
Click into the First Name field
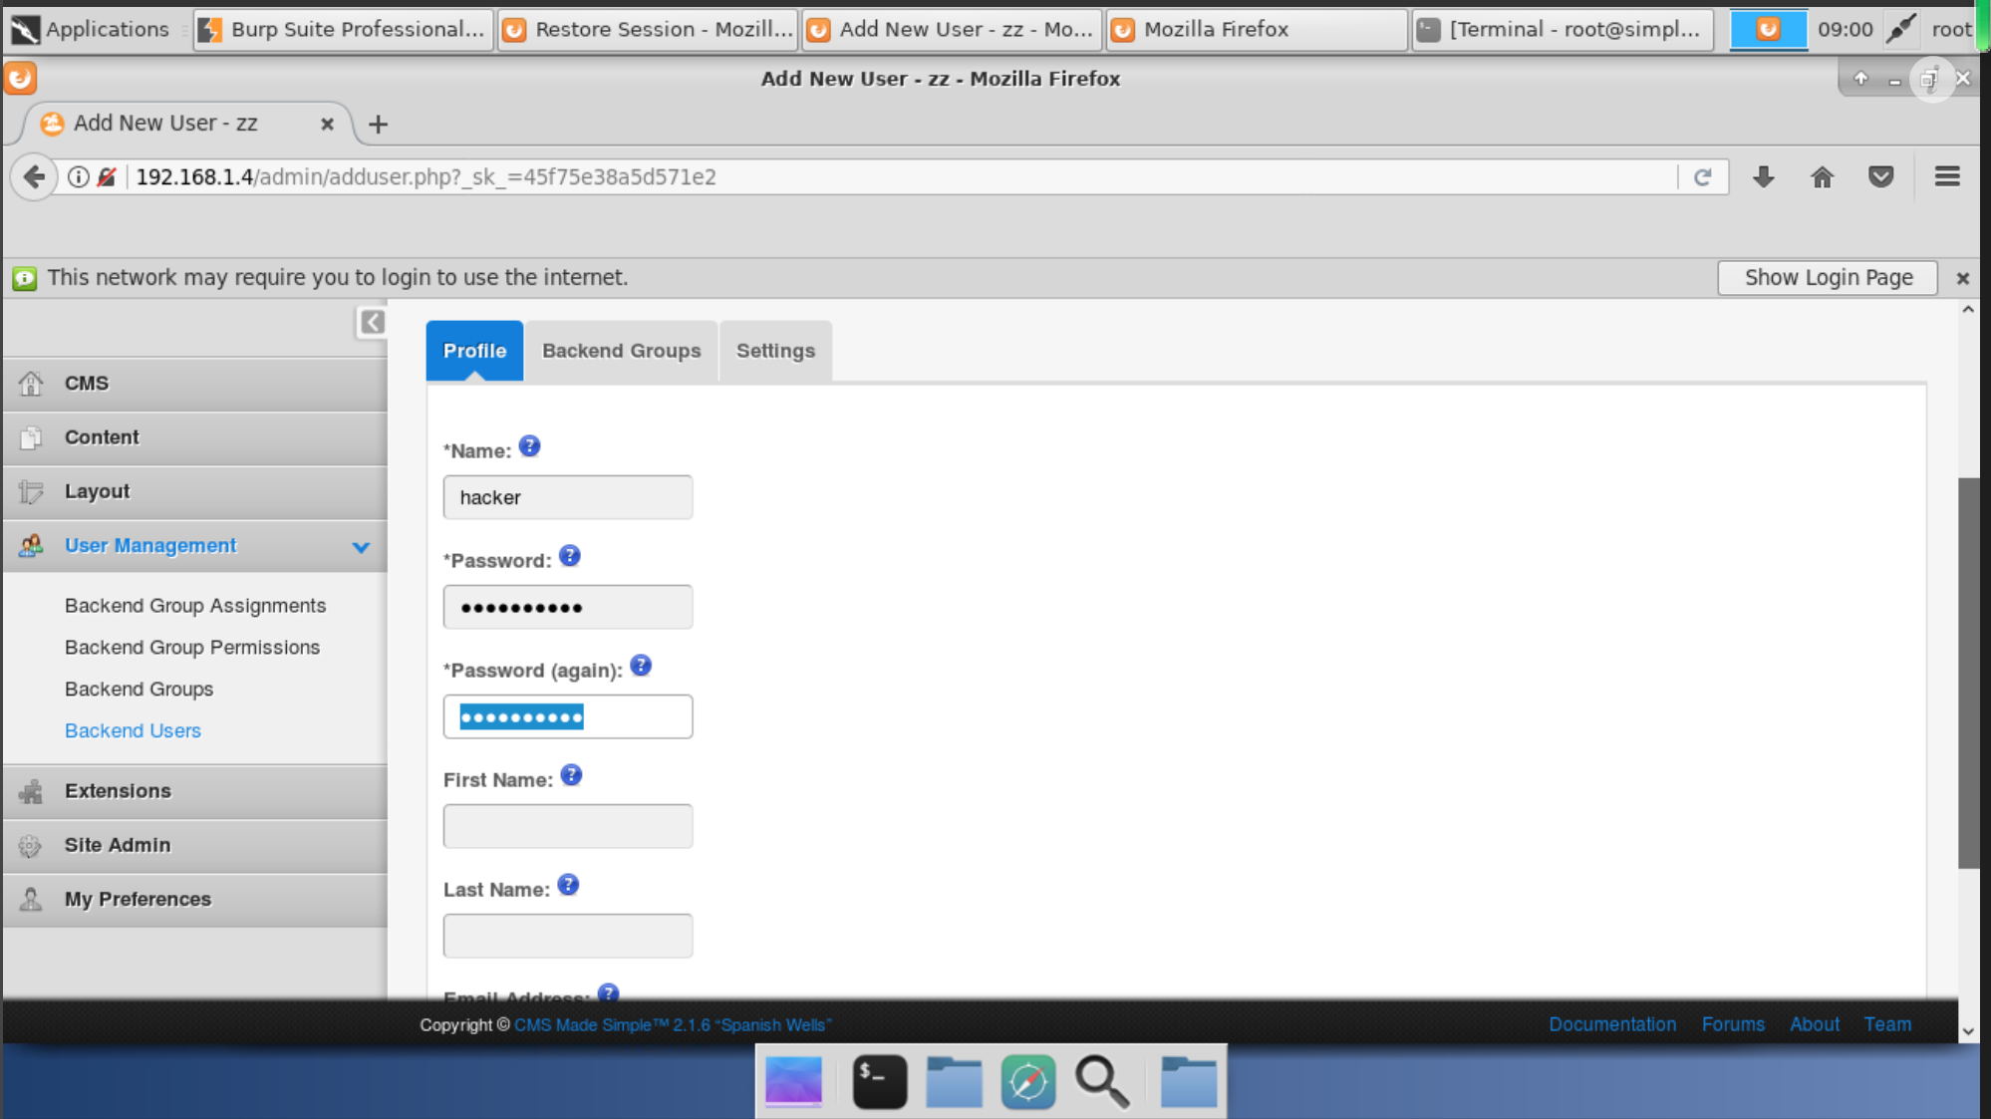pos(567,826)
